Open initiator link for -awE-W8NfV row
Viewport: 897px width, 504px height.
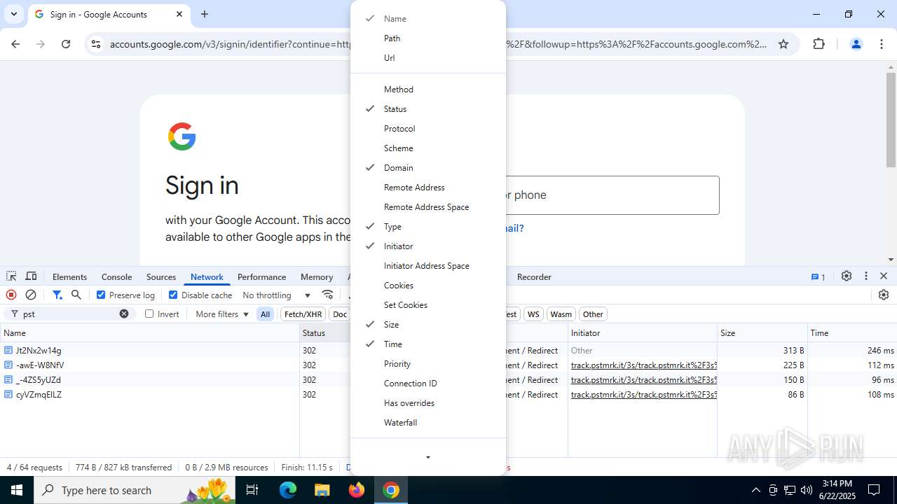click(x=644, y=365)
